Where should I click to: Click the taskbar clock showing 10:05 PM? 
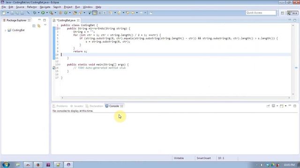(289, 165)
